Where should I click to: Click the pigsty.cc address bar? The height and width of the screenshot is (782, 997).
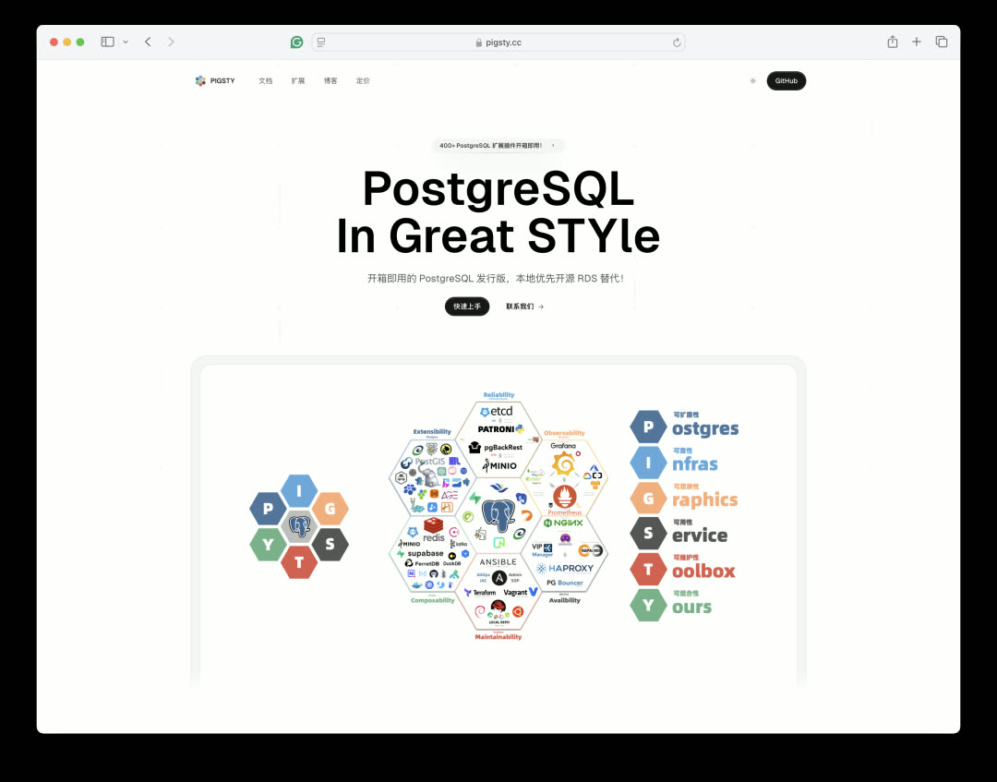click(x=498, y=42)
